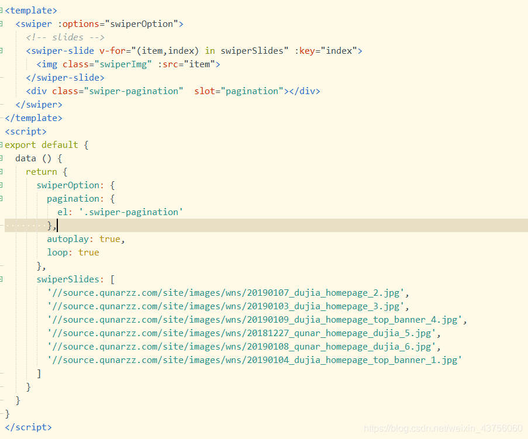Collapse the <template> fold marker
The image size is (528, 439).
tap(1, 11)
